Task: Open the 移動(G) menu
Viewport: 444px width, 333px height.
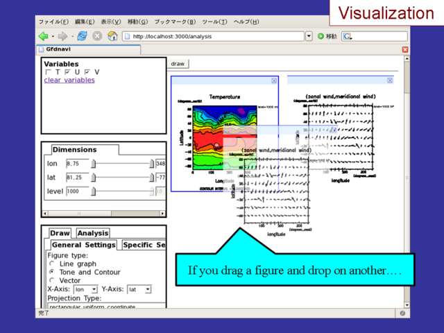Action: [137, 22]
